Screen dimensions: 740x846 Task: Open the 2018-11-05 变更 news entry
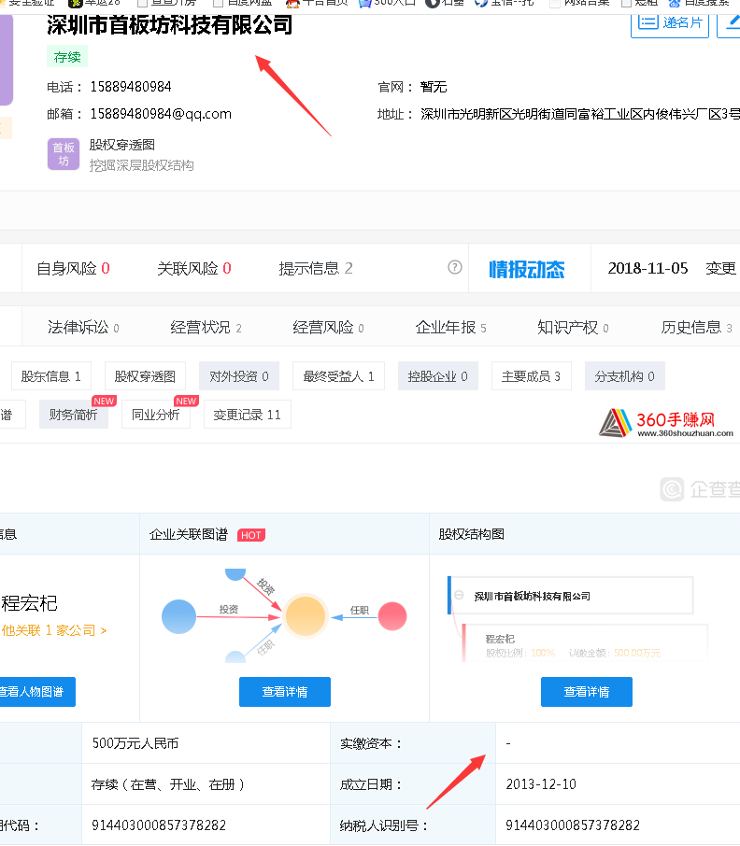pos(672,268)
